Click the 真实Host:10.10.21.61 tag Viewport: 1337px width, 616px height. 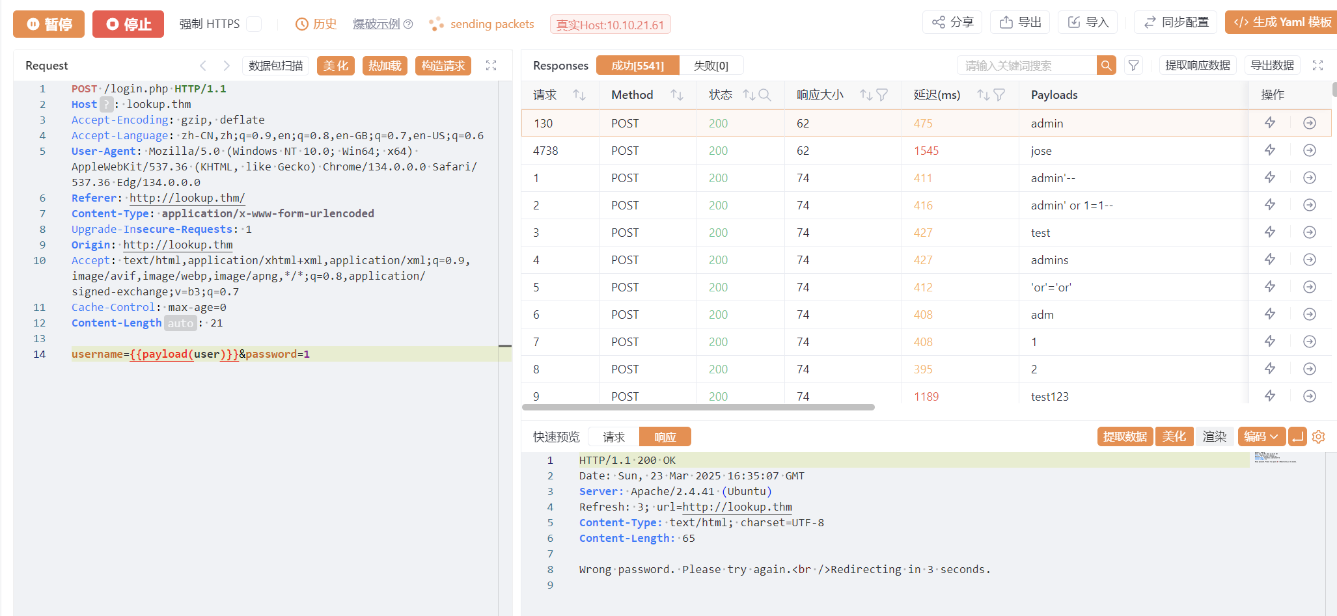click(610, 25)
